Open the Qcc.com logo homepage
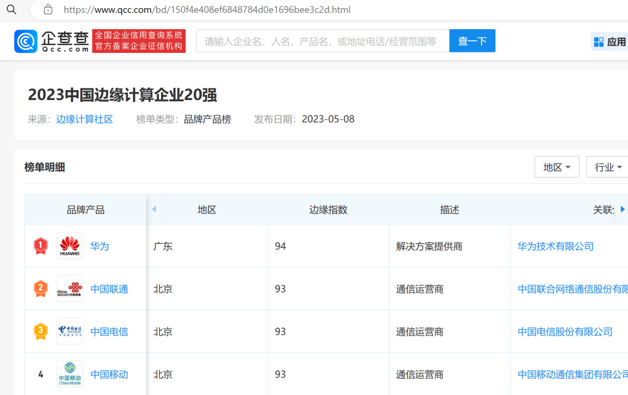 (x=51, y=41)
